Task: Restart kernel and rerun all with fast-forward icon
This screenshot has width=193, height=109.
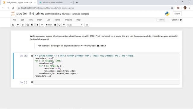Action: click(64, 25)
